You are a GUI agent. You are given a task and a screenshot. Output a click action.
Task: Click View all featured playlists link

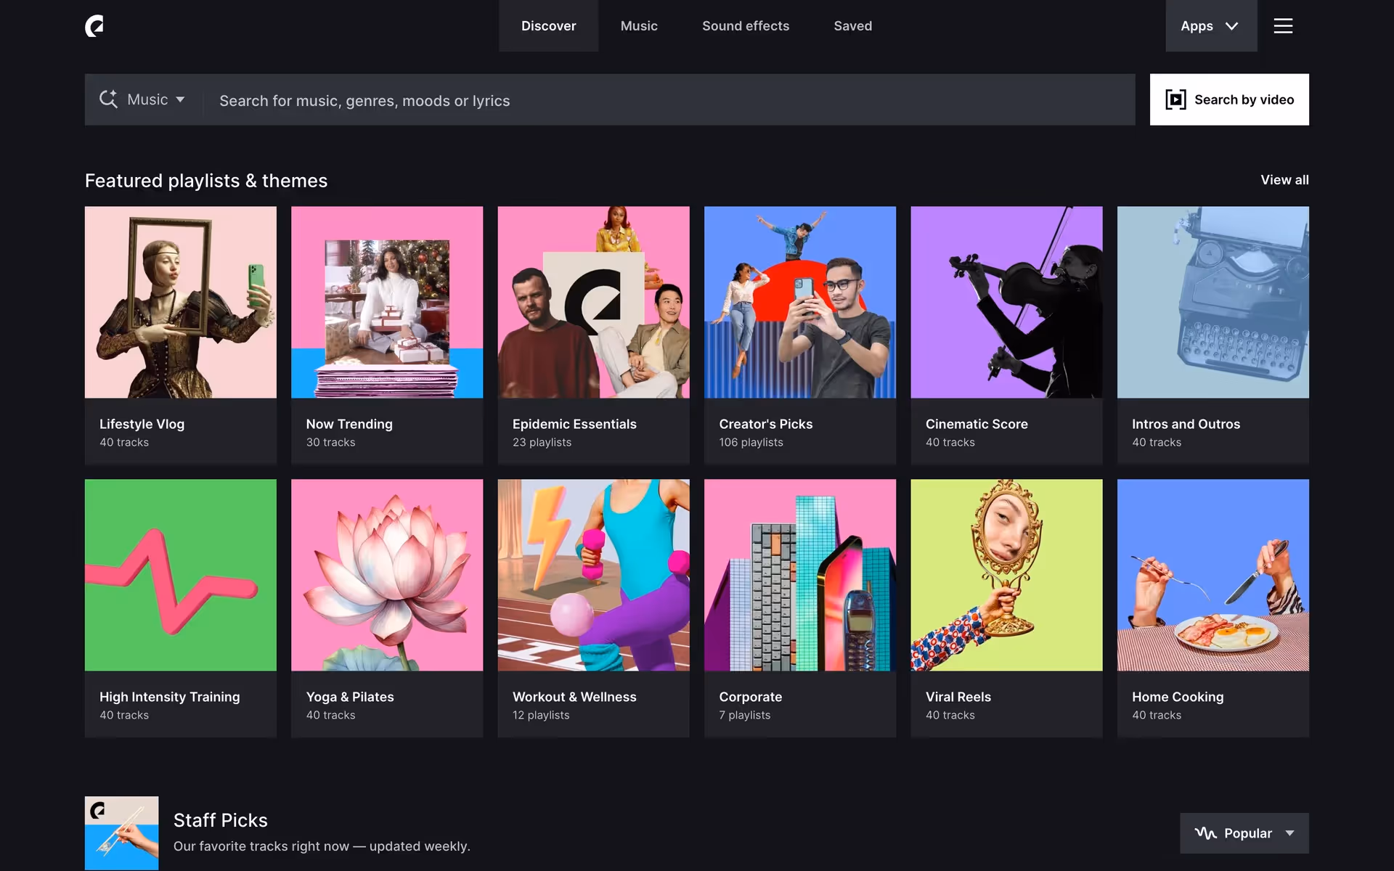[1284, 180]
